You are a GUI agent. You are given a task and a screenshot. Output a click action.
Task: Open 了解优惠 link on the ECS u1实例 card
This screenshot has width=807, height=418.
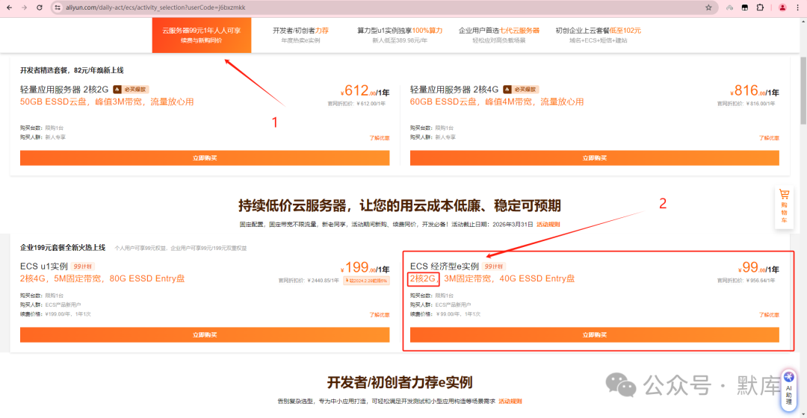380,315
